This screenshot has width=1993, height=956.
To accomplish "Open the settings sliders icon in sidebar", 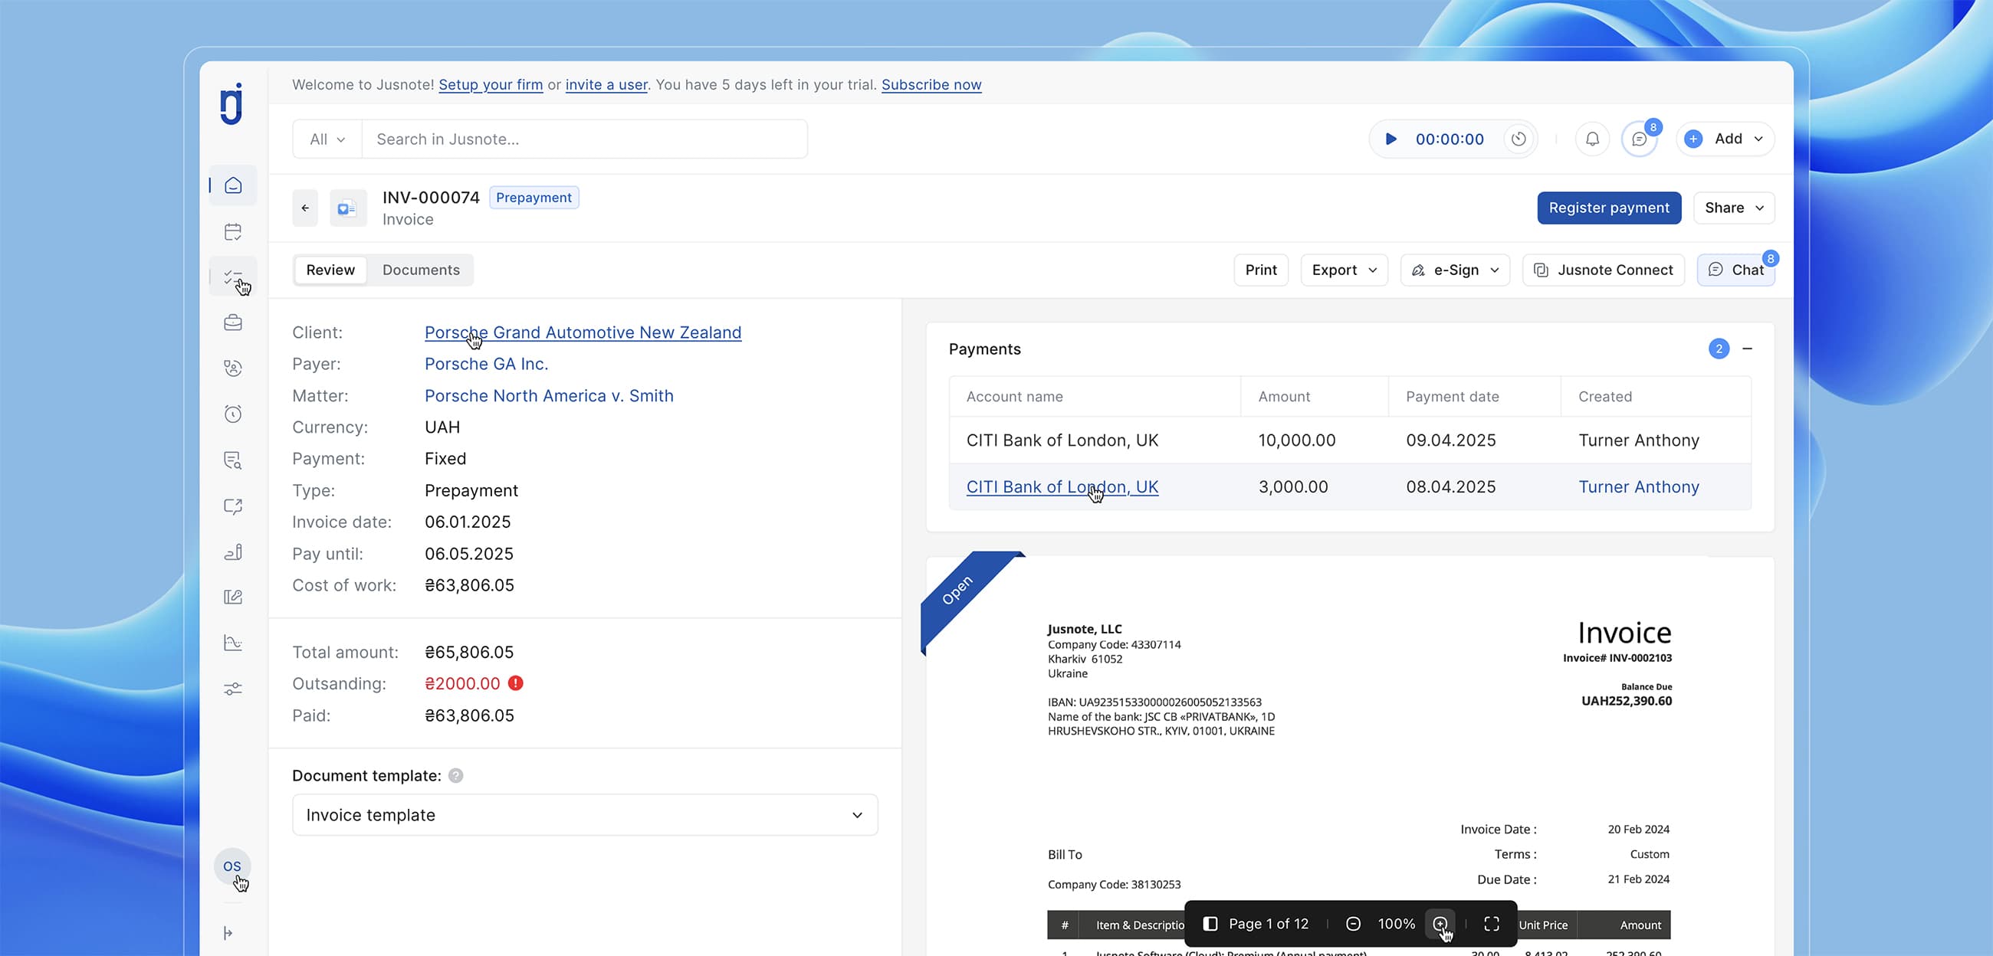I will pos(233,689).
